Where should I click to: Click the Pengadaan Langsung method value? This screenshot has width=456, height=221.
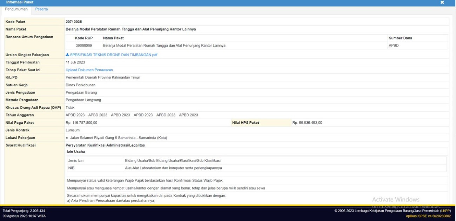click(x=83, y=100)
